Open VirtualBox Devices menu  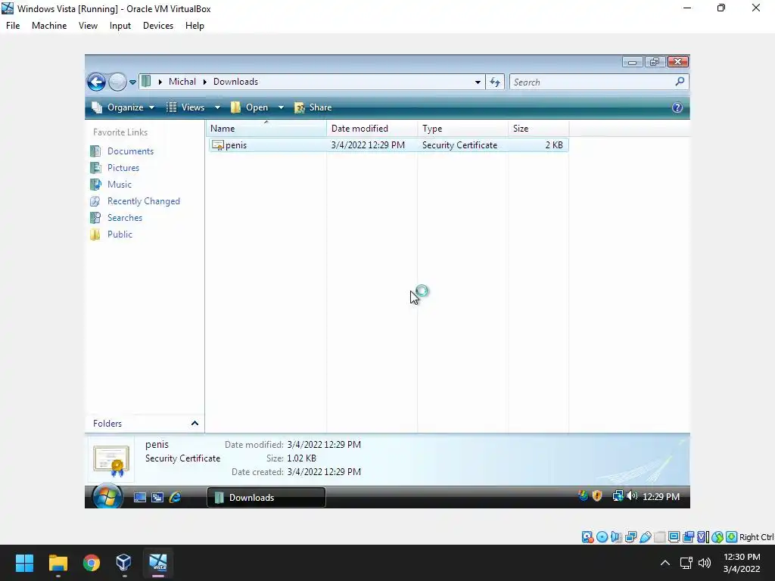158,26
